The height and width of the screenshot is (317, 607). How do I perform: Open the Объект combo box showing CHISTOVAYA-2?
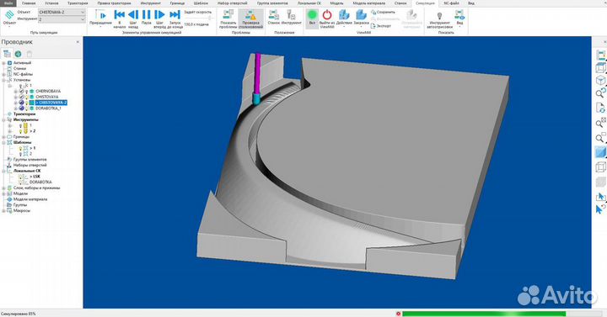(62, 13)
